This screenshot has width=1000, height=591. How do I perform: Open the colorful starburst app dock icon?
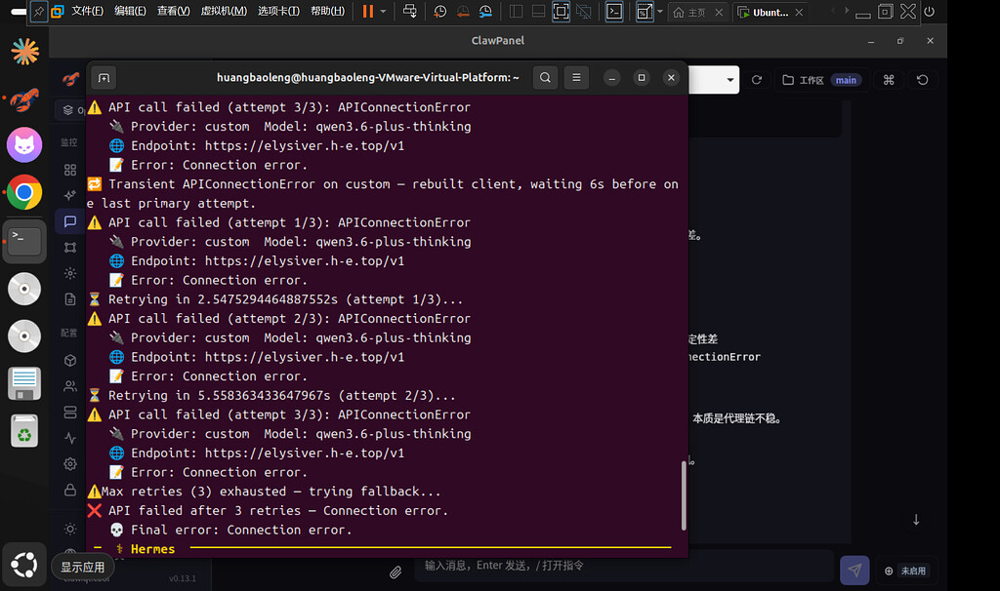24,52
